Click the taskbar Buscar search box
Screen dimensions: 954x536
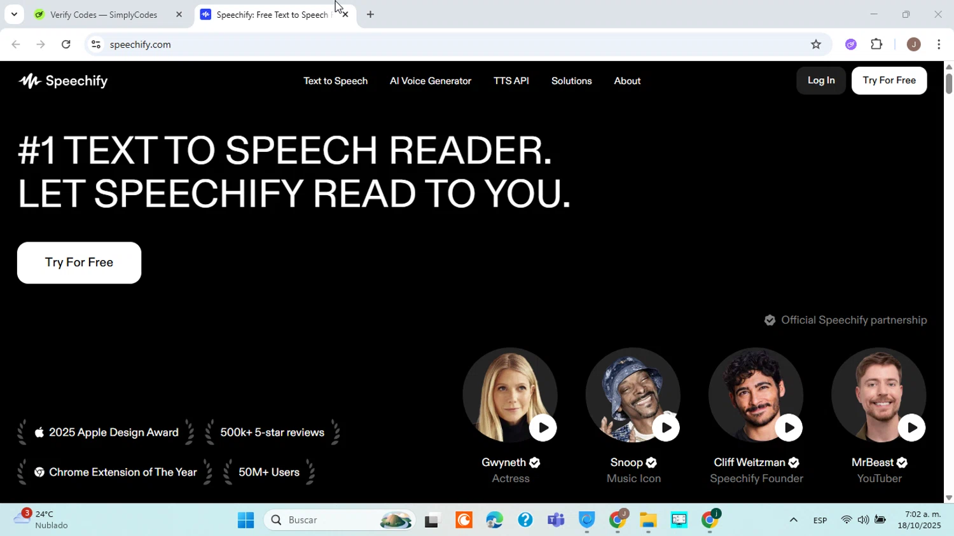[x=340, y=520]
